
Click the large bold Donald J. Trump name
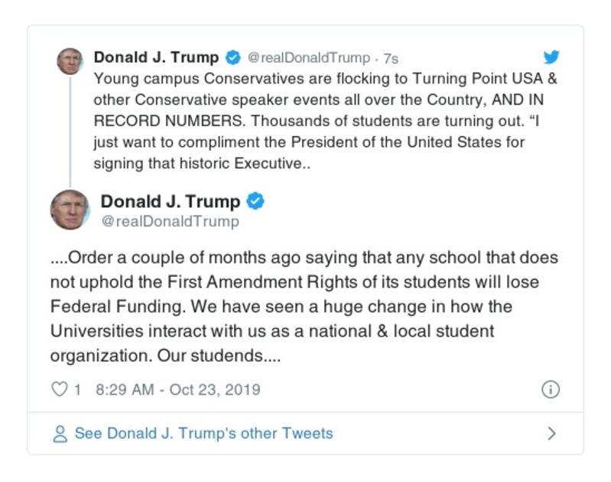pyautogui.click(x=171, y=201)
